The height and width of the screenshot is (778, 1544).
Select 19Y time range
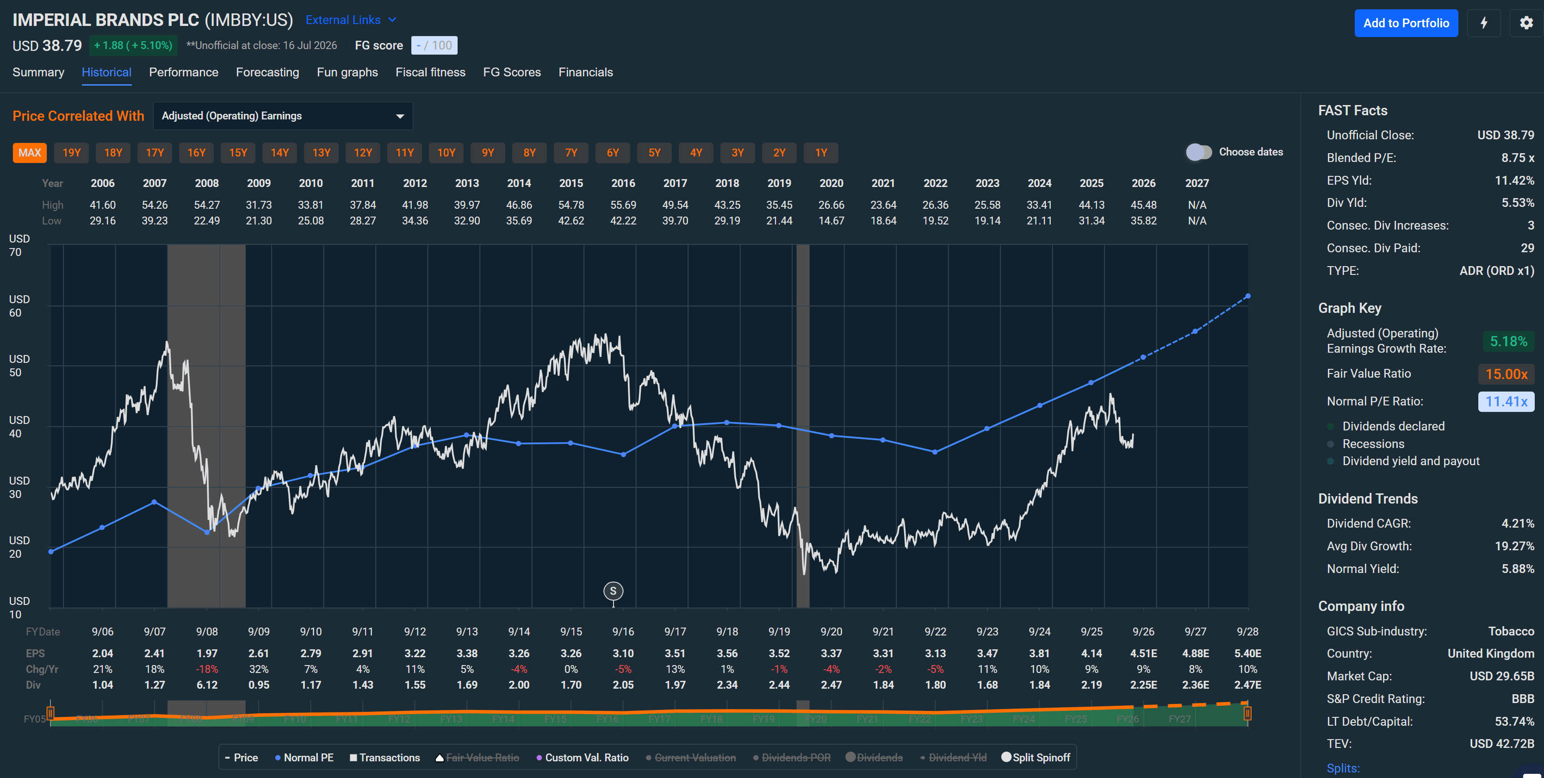click(71, 152)
